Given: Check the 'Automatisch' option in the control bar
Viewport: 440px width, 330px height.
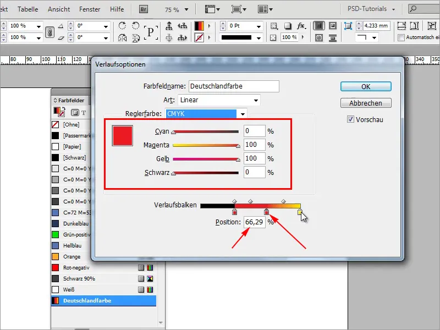Looking at the screenshot, I should (x=402, y=37).
